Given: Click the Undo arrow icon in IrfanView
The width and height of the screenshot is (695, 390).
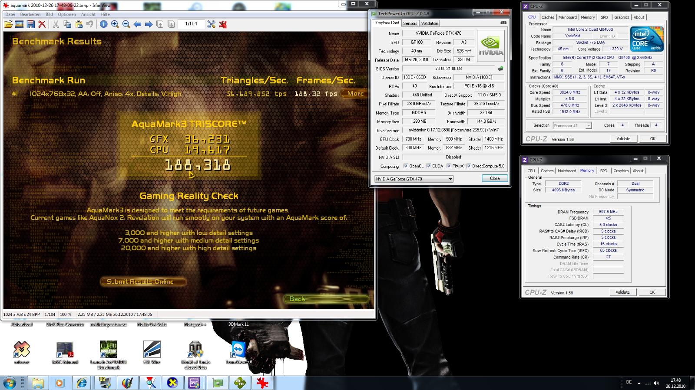Looking at the screenshot, I should 89,24.
